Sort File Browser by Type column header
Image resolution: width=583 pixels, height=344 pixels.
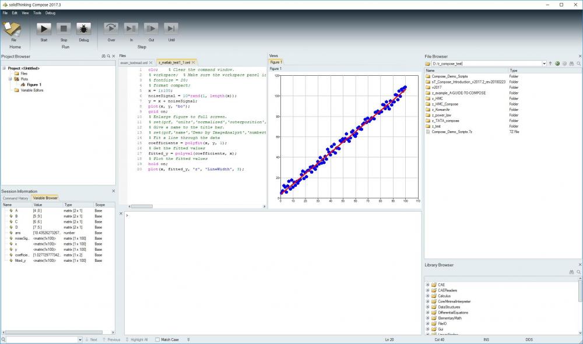coord(545,71)
